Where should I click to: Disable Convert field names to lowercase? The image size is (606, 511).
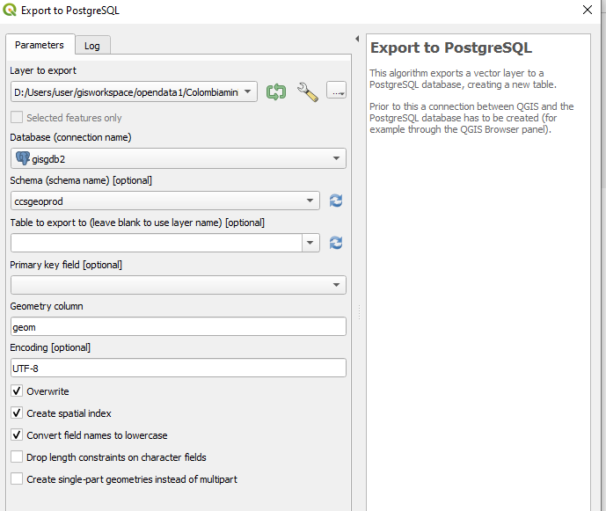click(17, 435)
